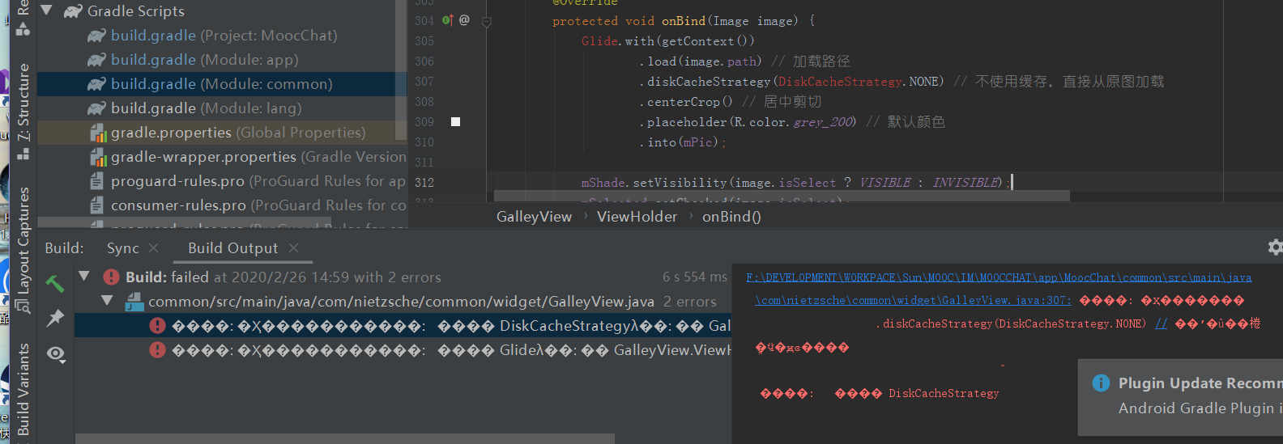This screenshot has width=1283, height=444.
Task: Click the green hammer build icon
Action: click(x=54, y=283)
